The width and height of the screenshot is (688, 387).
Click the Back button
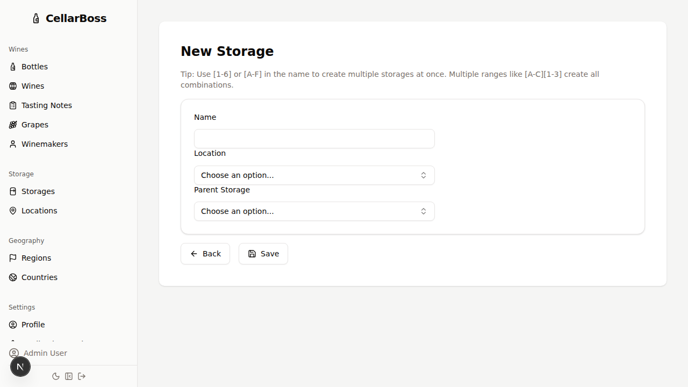(205, 253)
